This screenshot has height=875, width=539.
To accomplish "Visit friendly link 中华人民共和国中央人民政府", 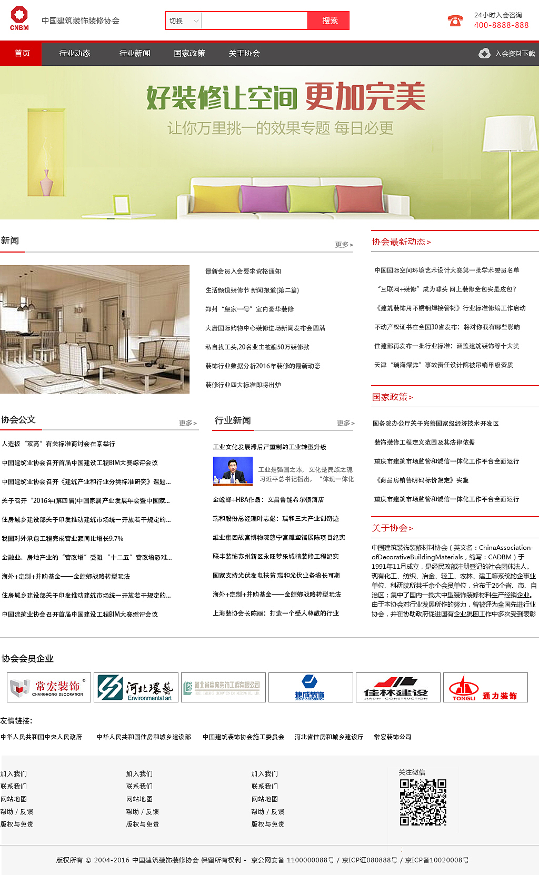I will tap(41, 737).
